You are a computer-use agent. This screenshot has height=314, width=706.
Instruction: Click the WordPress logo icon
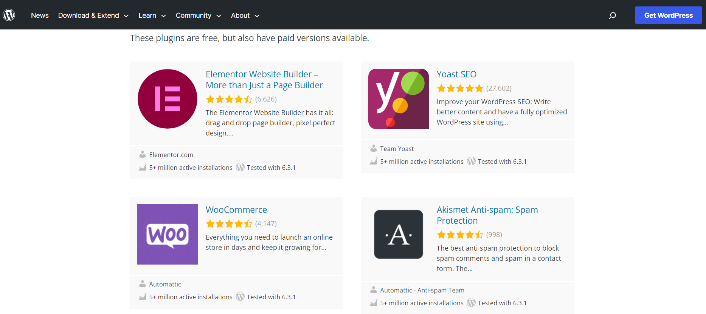point(9,15)
